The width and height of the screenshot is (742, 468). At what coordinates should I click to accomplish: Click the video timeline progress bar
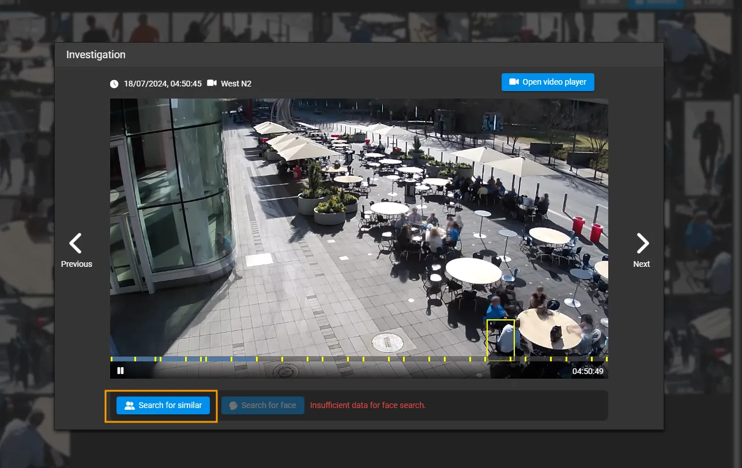tap(359, 359)
